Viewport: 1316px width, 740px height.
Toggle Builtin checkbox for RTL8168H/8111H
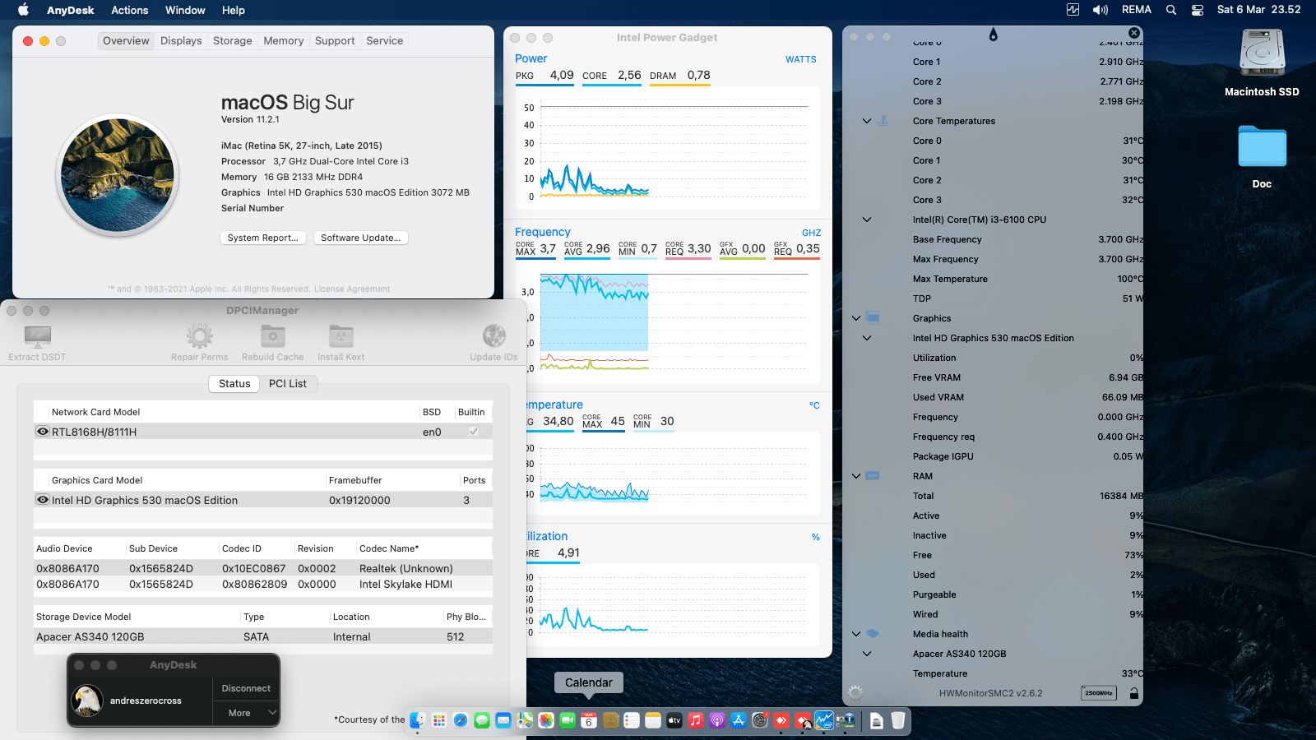(x=474, y=431)
